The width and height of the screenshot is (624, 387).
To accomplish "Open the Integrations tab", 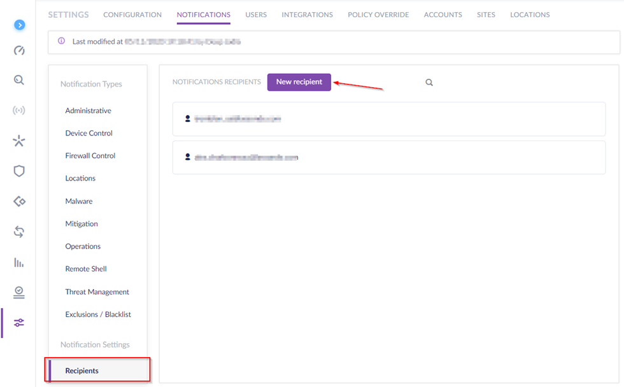I will point(307,15).
